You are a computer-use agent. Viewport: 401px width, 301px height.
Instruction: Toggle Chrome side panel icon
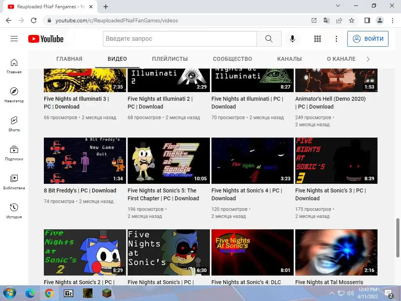point(367,20)
